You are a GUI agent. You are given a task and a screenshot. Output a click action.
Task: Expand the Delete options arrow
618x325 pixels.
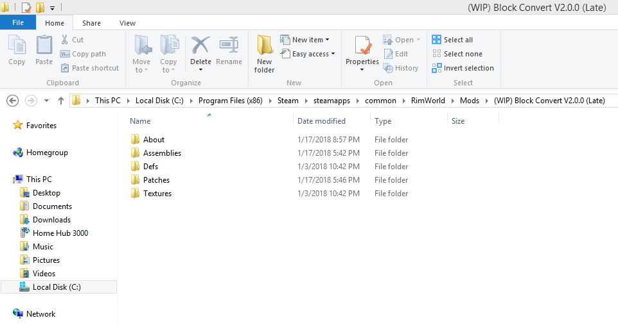pyautogui.click(x=200, y=70)
